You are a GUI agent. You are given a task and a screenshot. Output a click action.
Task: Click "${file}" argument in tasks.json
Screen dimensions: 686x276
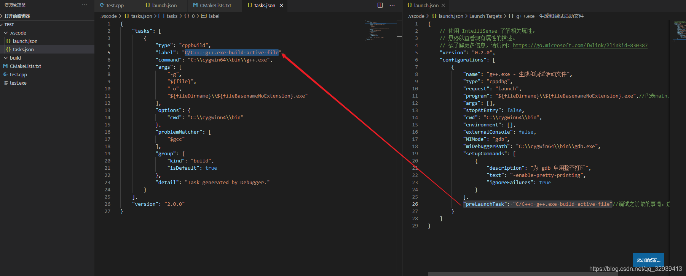coord(182,81)
